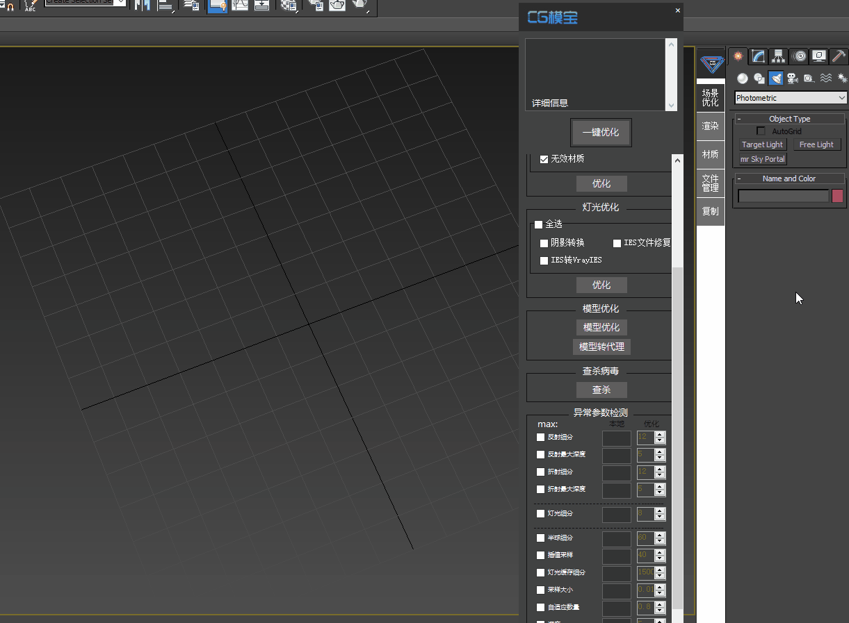849x623 pixels.
Task: Toggle the AutoGrid checkbox
Action: [x=761, y=131]
